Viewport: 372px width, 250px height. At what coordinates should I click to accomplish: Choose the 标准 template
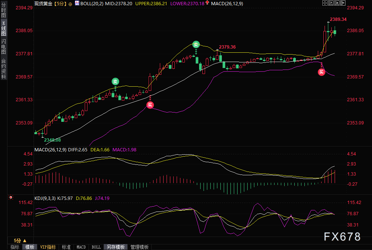click(x=66, y=247)
